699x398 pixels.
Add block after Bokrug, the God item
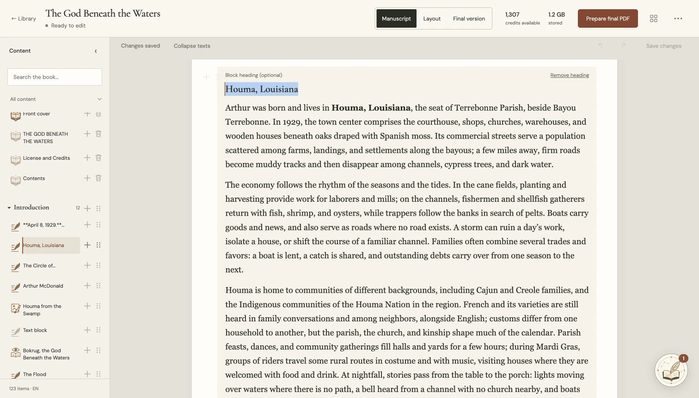tap(87, 350)
